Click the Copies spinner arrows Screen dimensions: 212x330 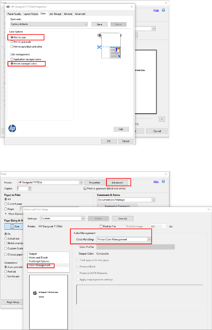pyautogui.click(x=30, y=188)
